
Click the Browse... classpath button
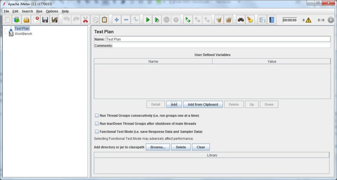point(158,147)
